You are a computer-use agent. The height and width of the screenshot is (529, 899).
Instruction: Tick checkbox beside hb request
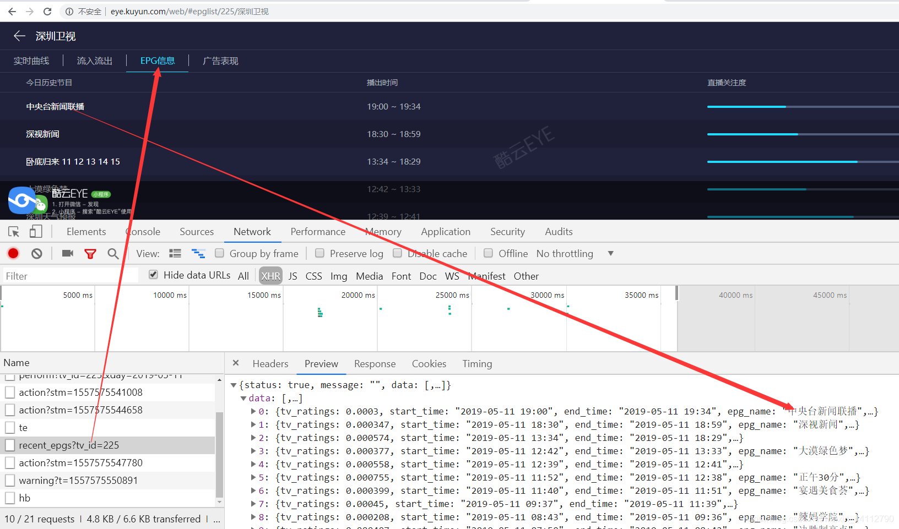(10, 498)
